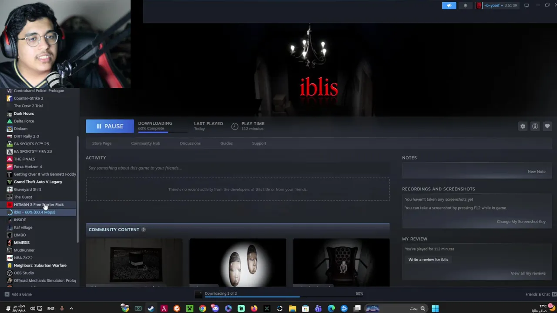This screenshot has width=557, height=313.
Task: Click the activity message input field
Action: click(238, 168)
